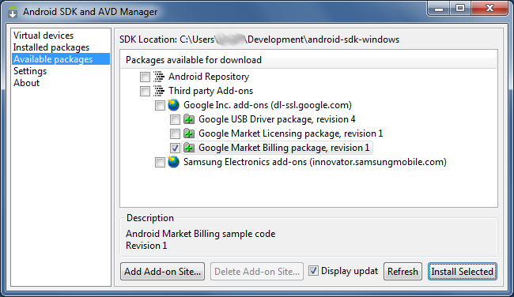Check the Google Inc. add-ons checkbox
Screen dimensions: 514x297
pyautogui.click(x=160, y=105)
